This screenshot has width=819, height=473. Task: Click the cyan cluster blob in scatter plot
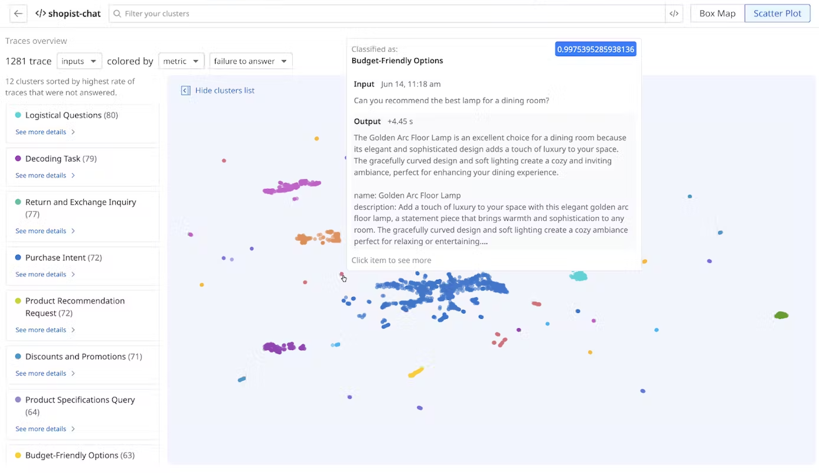click(x=578, y=276)
